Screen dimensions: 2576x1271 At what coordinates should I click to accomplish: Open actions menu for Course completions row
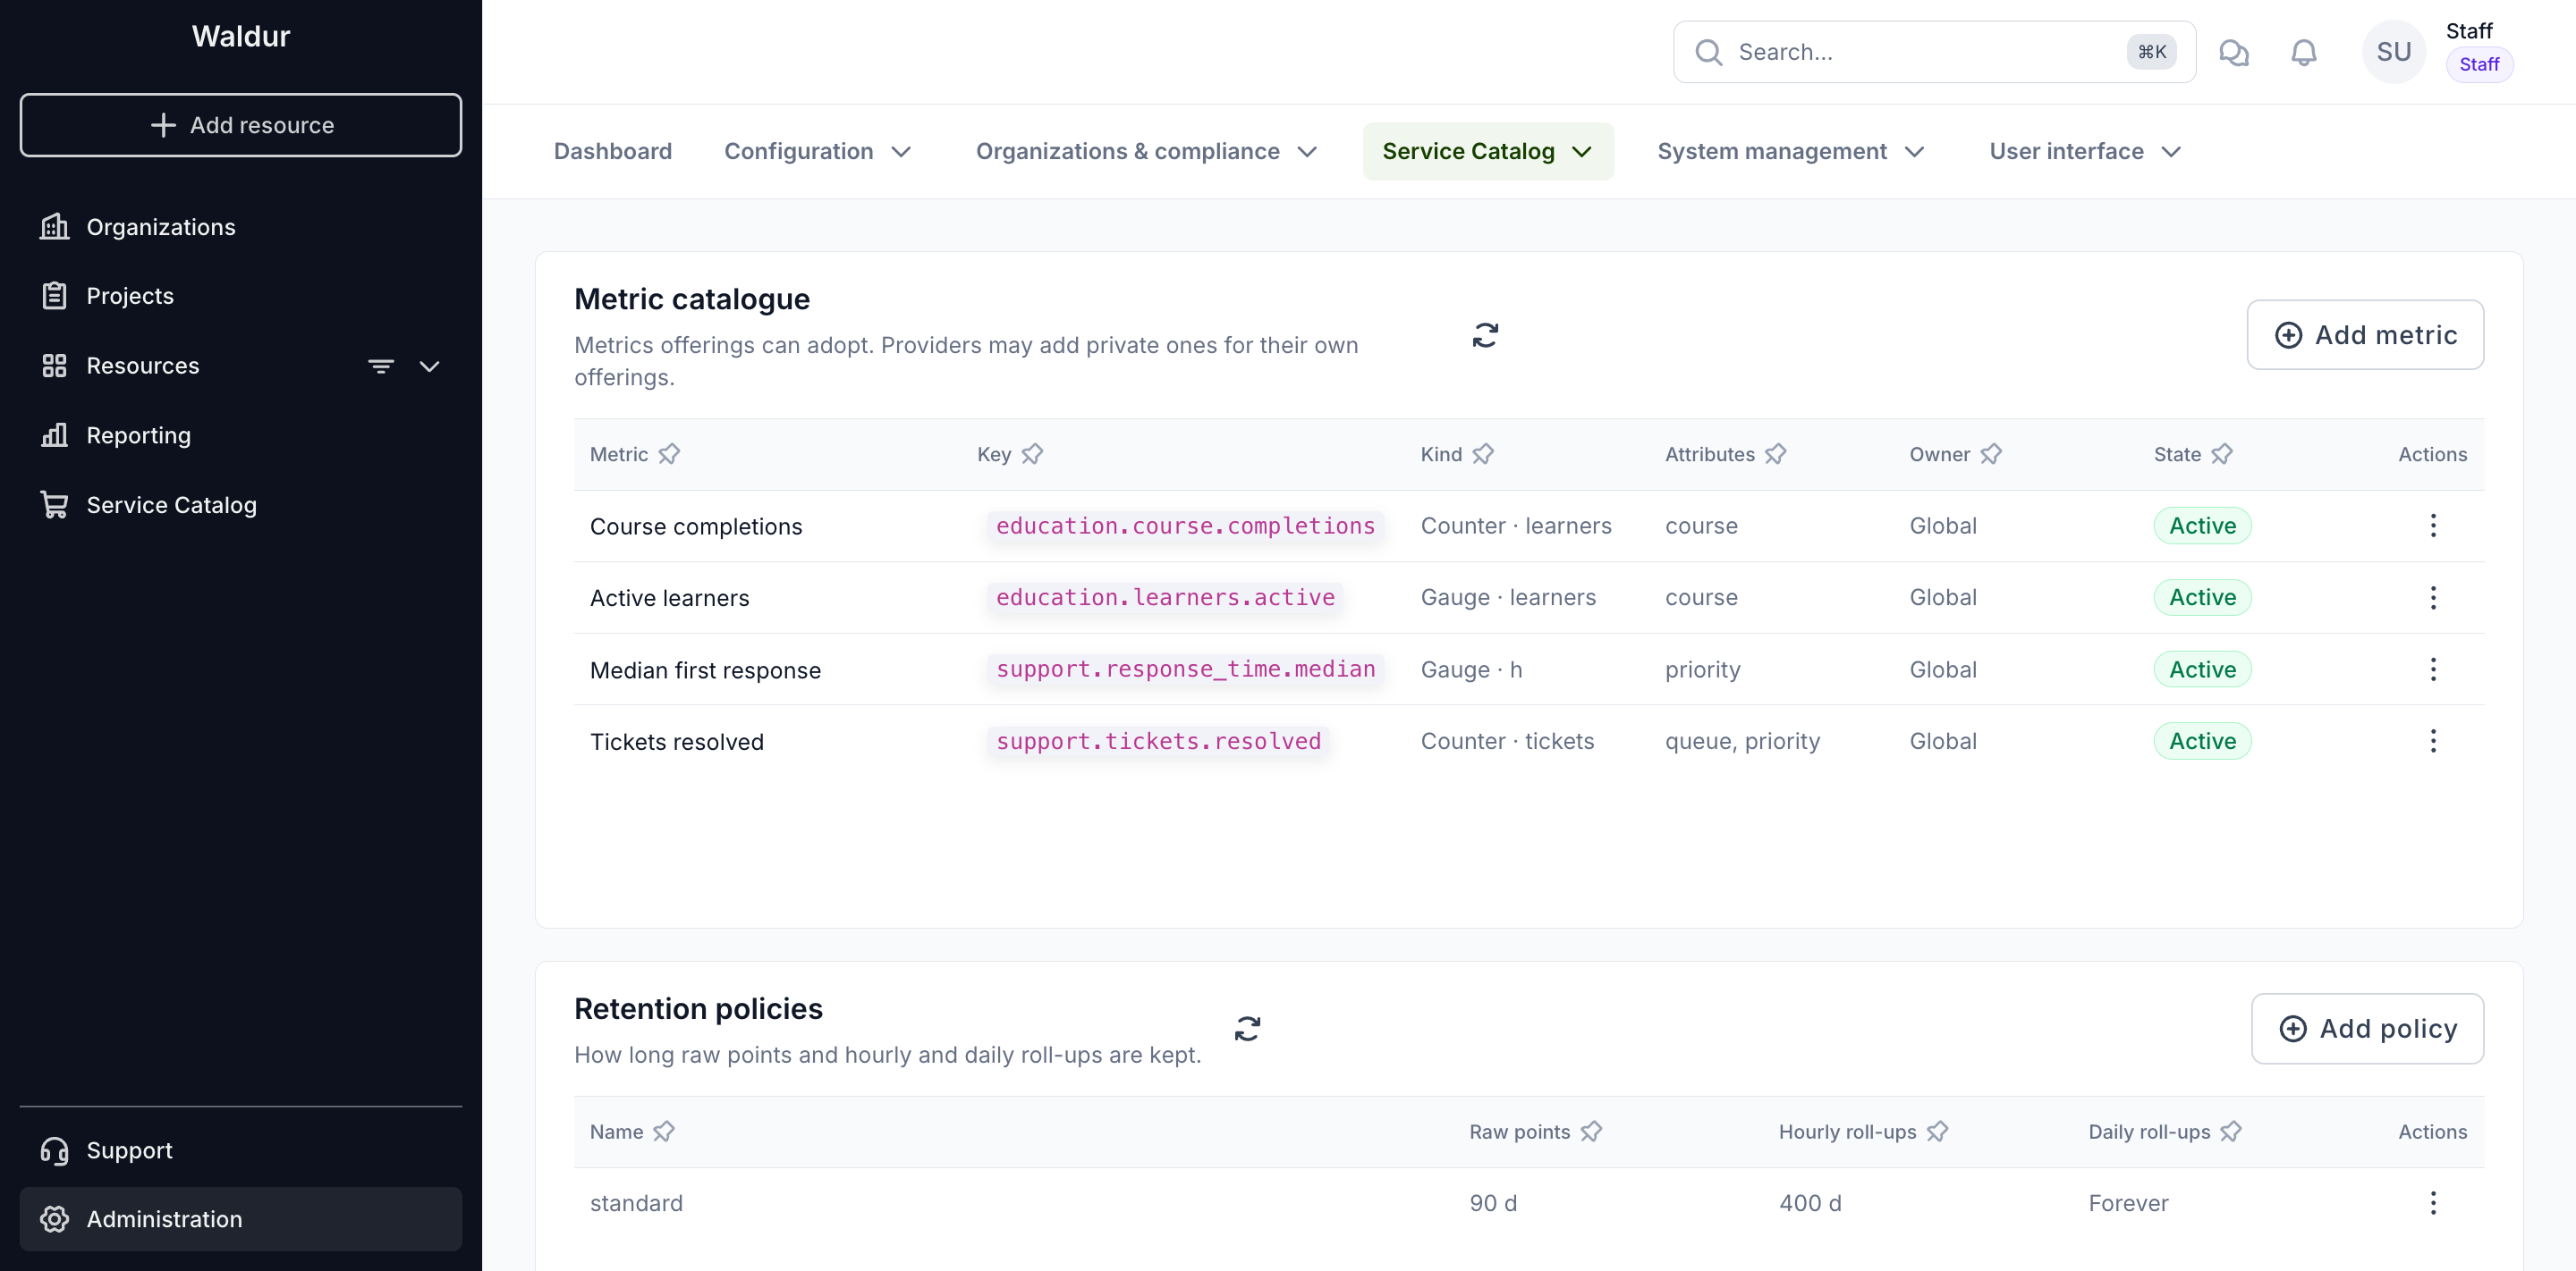point(2433,526)
